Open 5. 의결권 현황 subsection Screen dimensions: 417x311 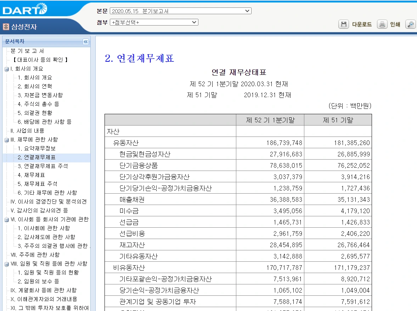click(x=35, y=113)
